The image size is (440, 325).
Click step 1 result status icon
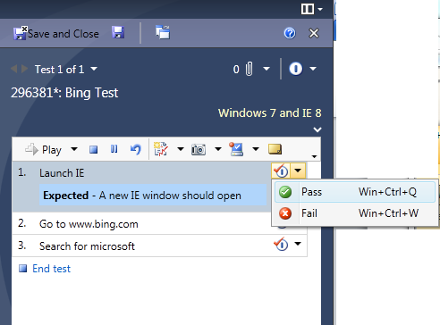click(281, 171)
